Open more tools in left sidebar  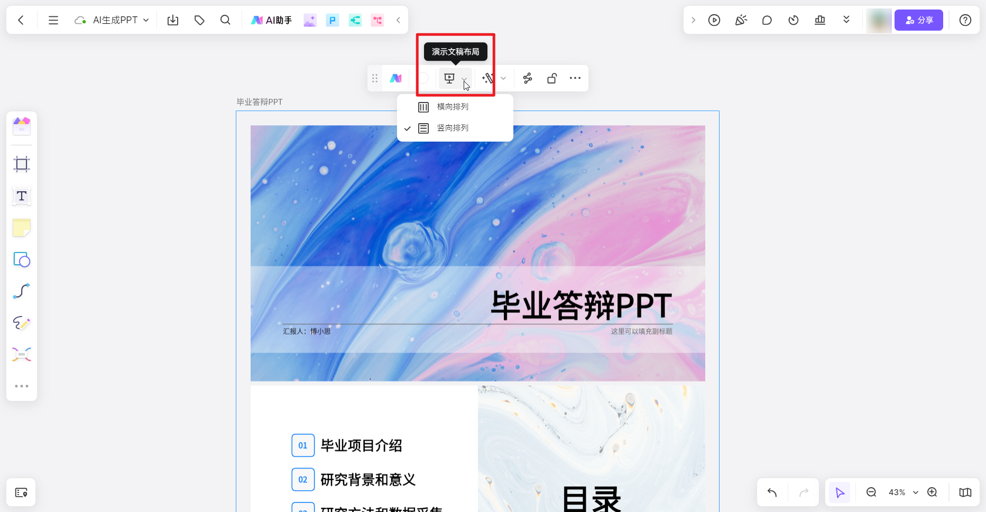pyautogui.click(x=22, y=386)
